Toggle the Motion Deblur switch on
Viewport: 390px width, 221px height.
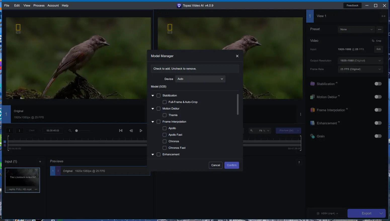378,97
